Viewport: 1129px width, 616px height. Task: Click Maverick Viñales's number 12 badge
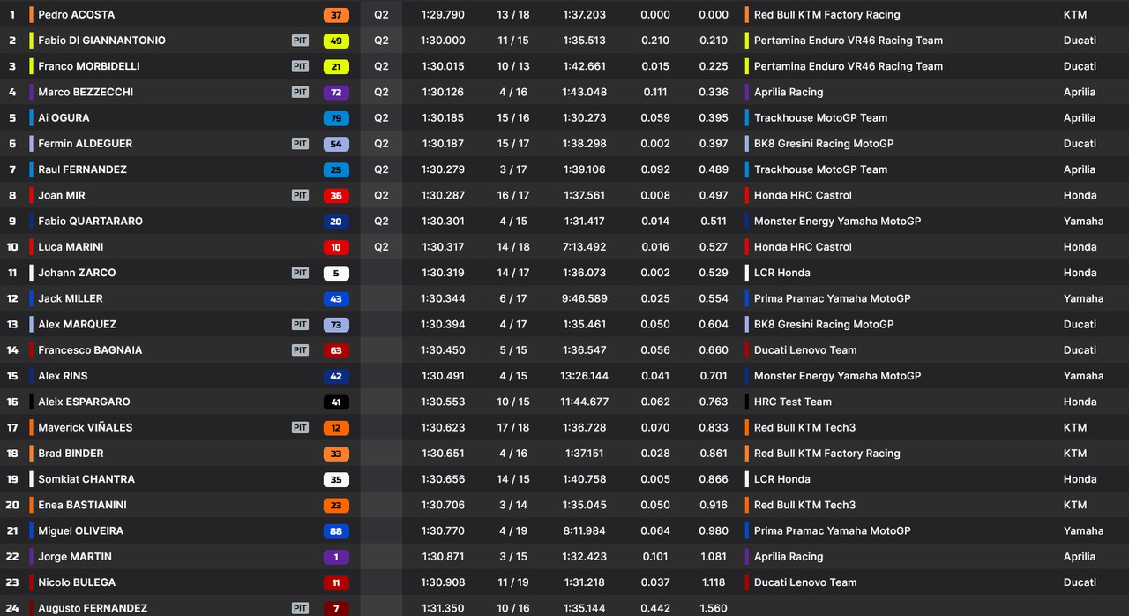click(x=336, y=428)
